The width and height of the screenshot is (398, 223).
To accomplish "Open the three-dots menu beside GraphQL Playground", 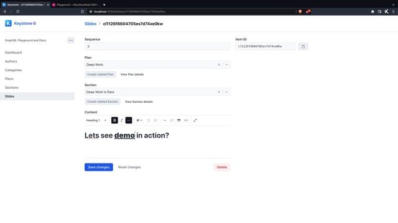I will pos(71,40).
